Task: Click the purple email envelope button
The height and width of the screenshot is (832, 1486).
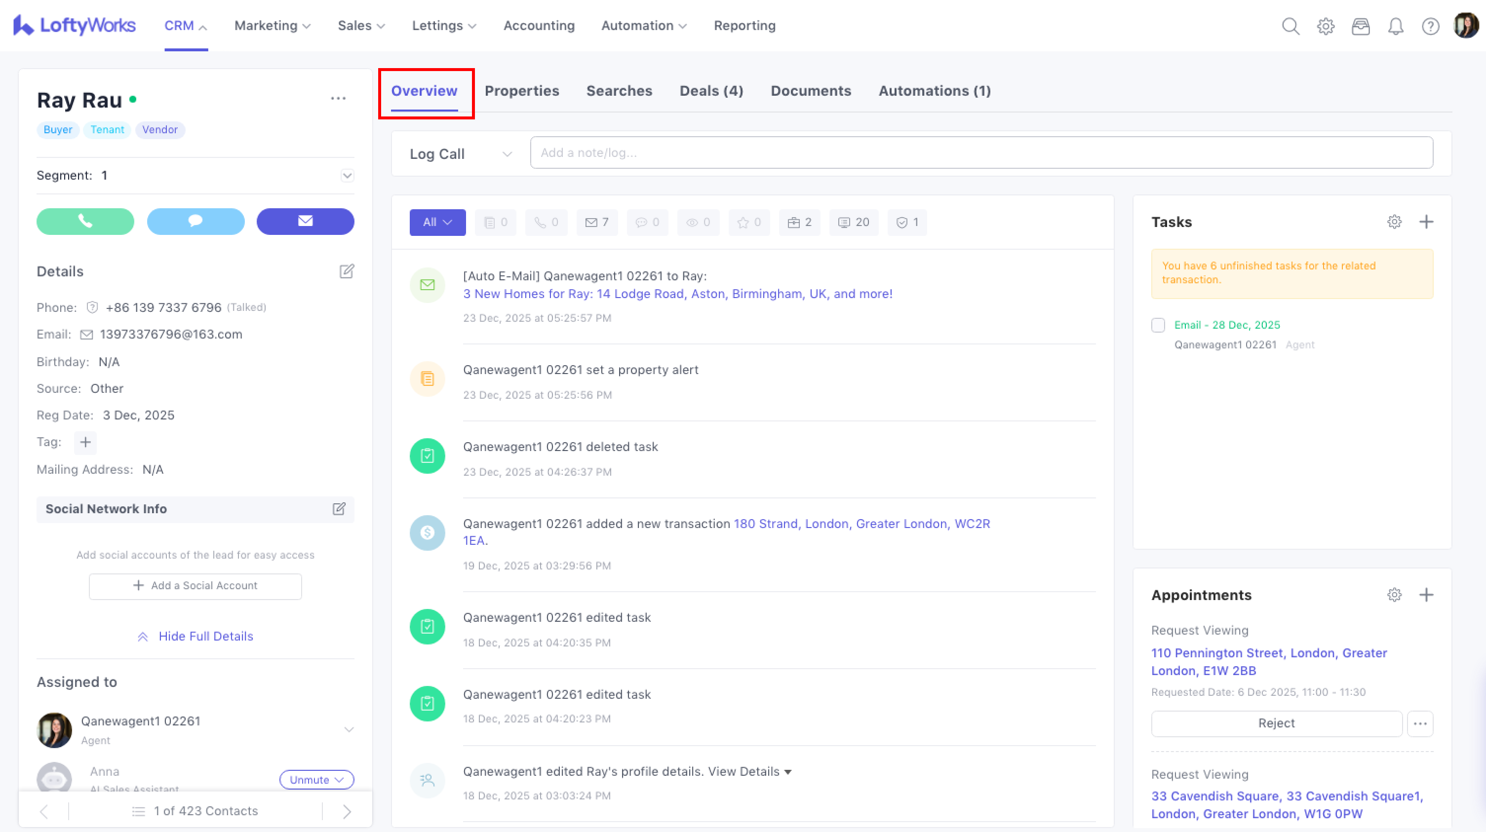Action: click(x=305, y=222)
